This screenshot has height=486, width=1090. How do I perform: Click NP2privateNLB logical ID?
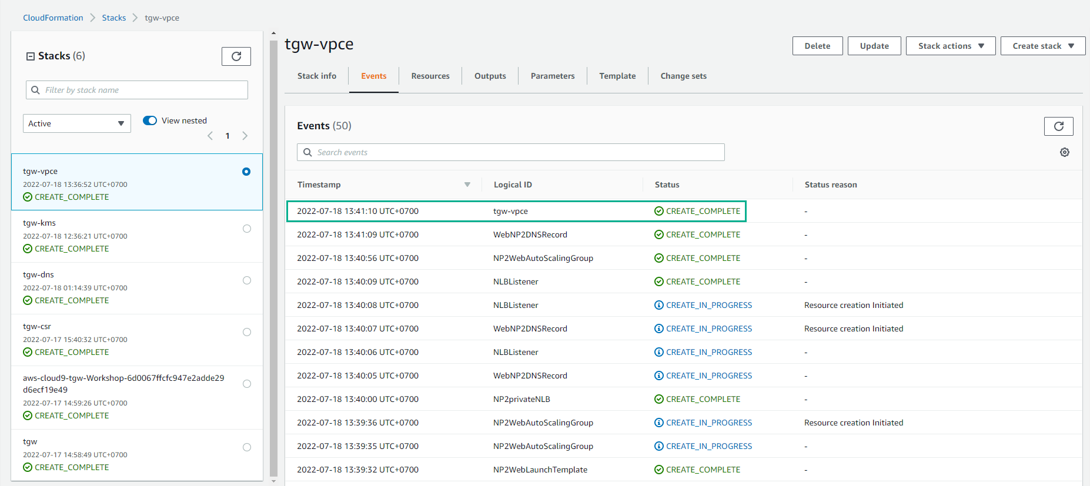point(521,399)
